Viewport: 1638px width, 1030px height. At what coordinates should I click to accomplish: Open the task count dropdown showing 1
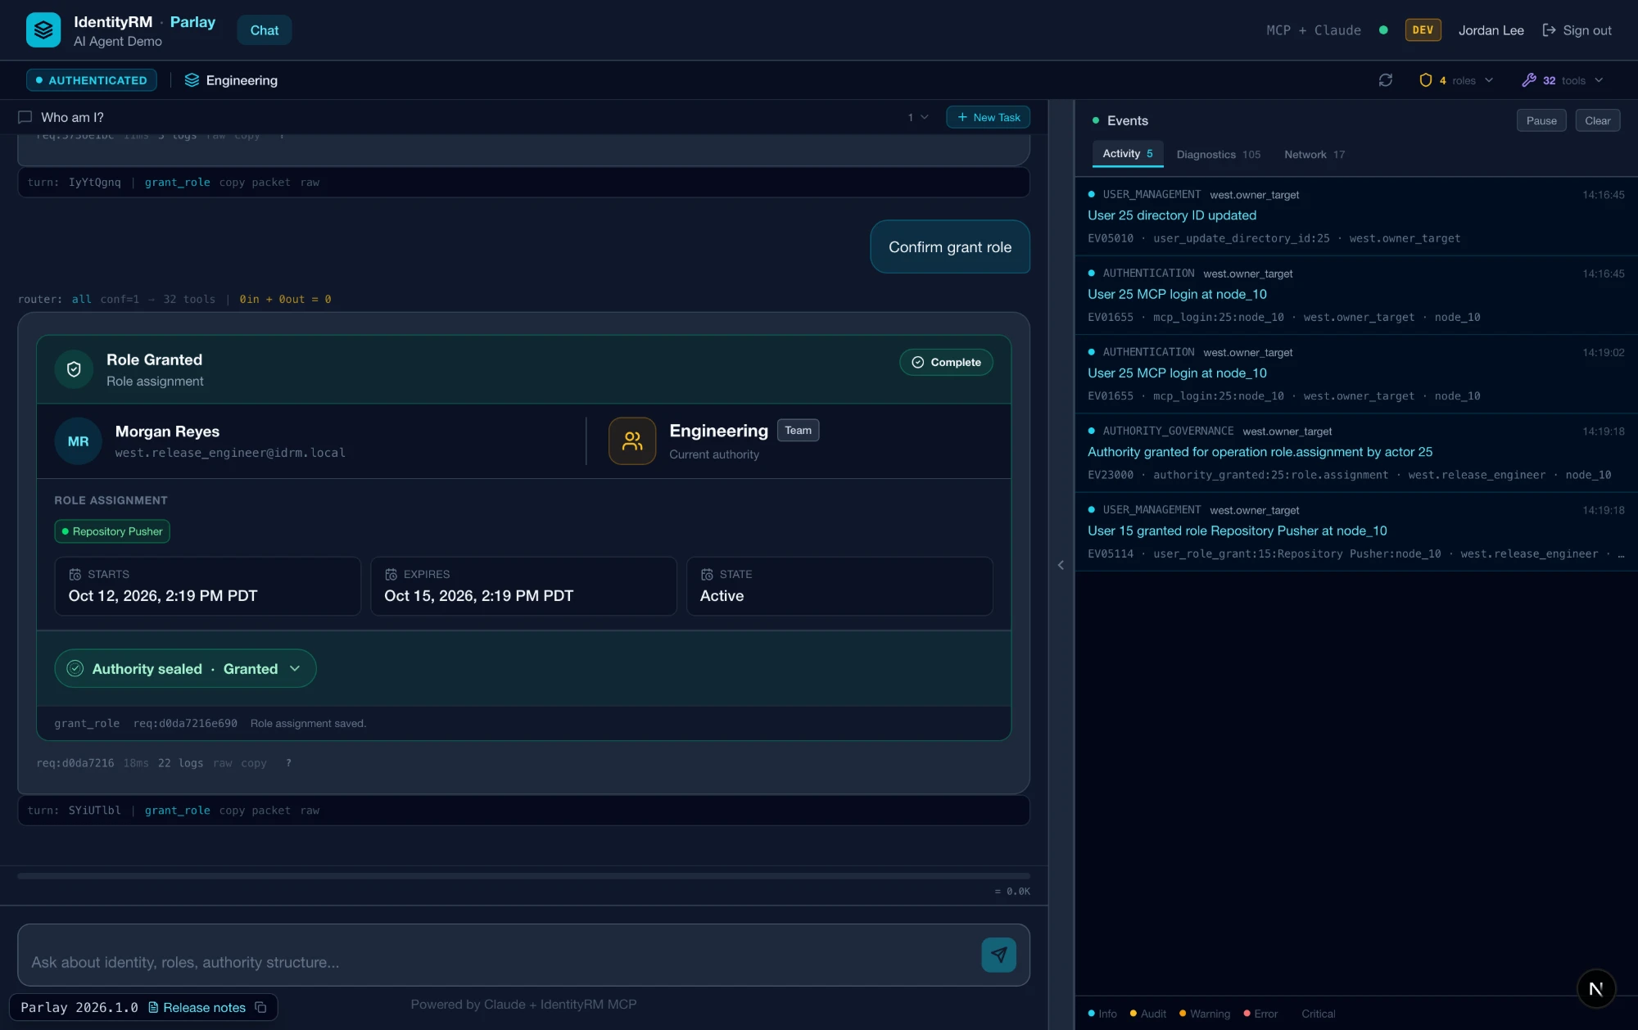tap(917, 117)
